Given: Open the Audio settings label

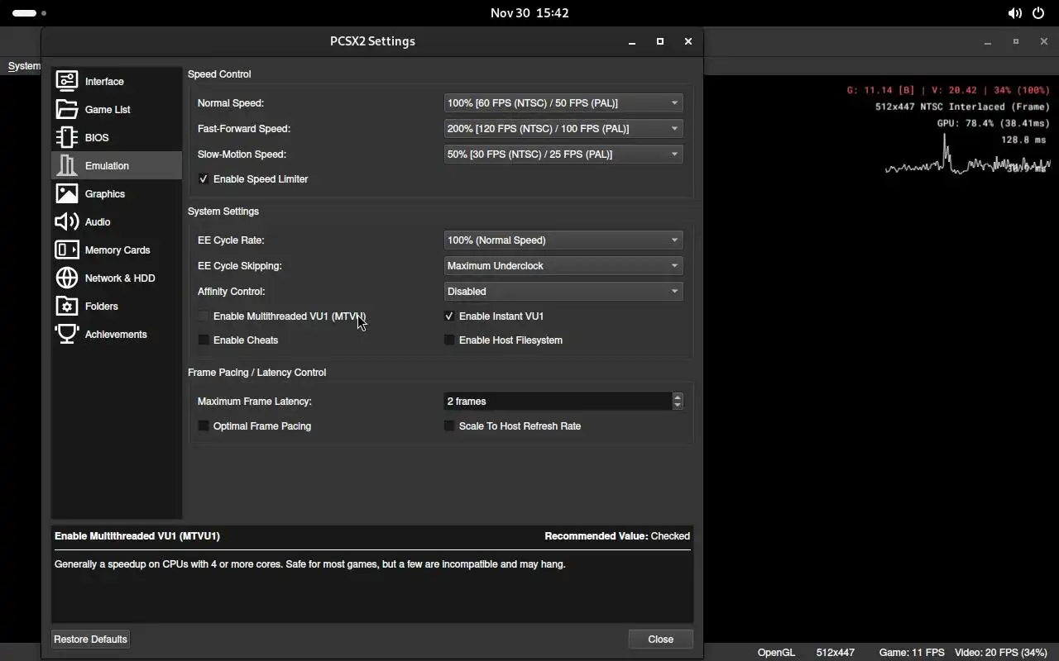Looking at the screenshot, I should pos(98,221).
